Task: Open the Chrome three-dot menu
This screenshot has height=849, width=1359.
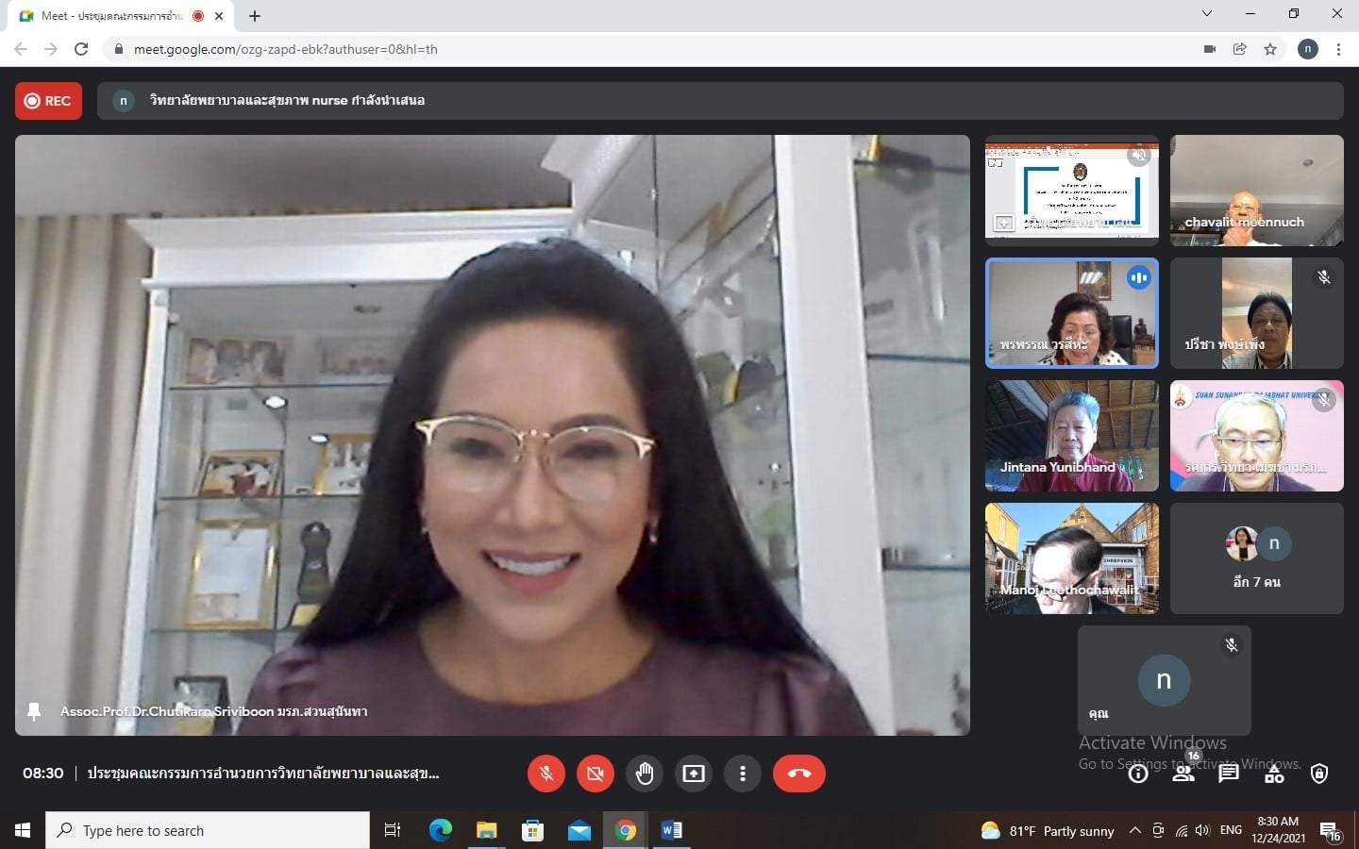Action: point(1338,49)
